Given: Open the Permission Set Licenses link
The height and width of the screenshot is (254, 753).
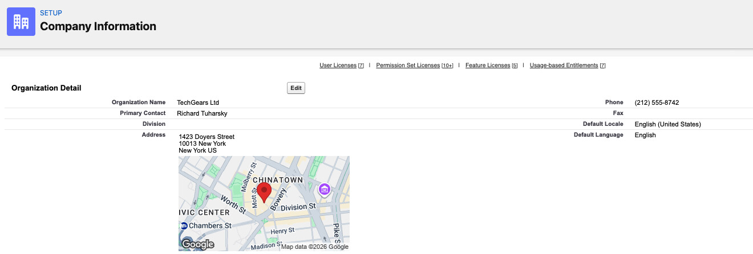Looking at the screenshot, I should pos(408,65).
